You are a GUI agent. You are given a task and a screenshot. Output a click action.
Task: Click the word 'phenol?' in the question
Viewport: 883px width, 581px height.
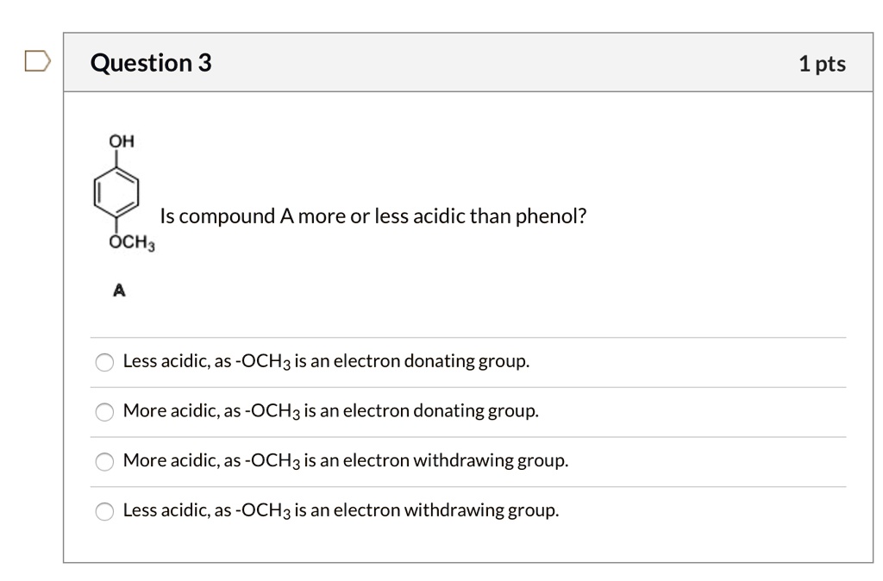click(551, 216)
